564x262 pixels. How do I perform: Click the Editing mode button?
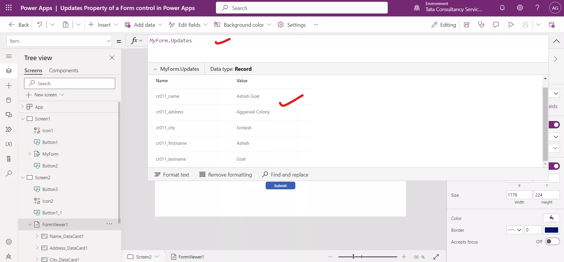[x=444, y=25]
